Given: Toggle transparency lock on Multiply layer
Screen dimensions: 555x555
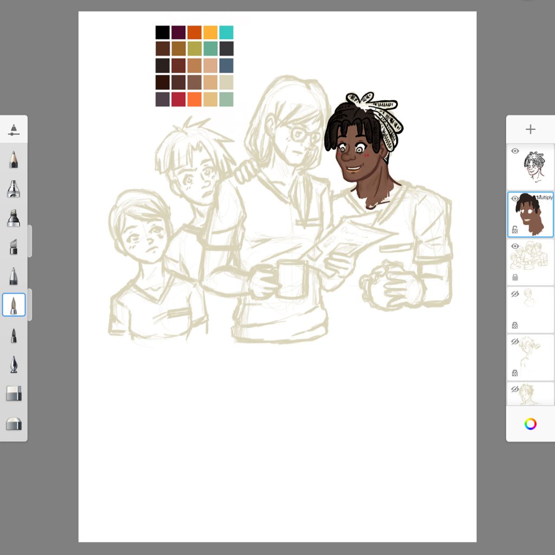Looking at the screenshot, I should point(515,230).
